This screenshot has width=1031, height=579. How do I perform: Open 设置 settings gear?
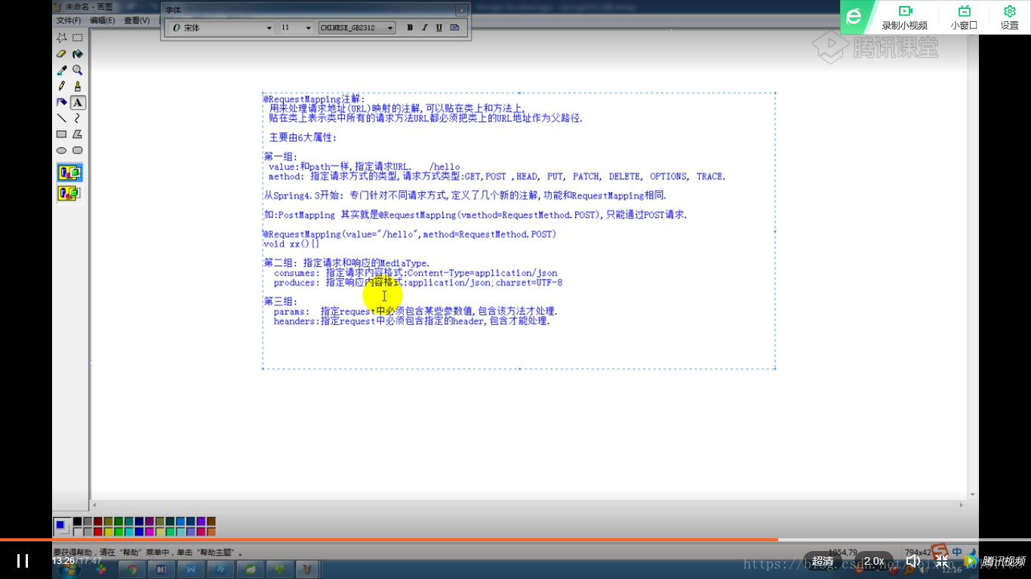click(x=1009, y=17)
